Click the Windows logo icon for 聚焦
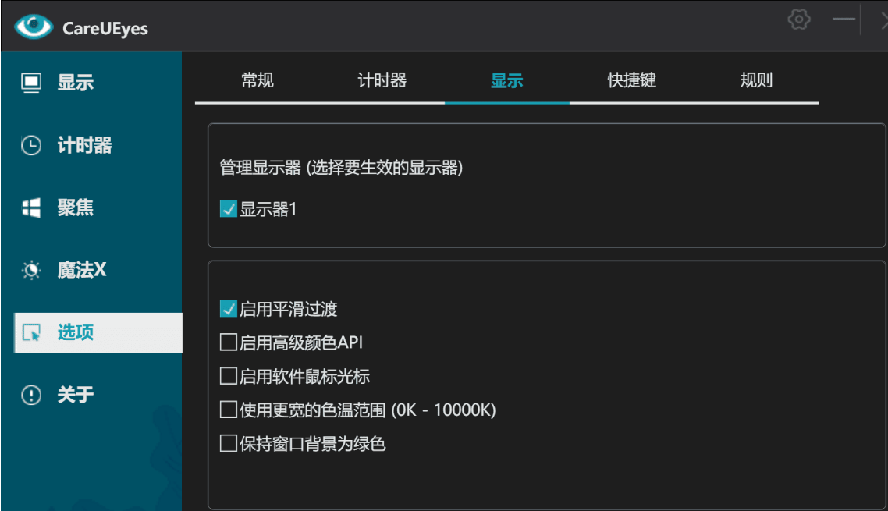The width and height of the screenshot is (888, 511). [31, 208]
